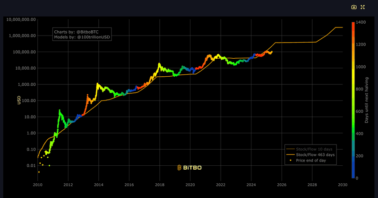Click the camera snapshot icon
Screen dimensions: 378x198
(x=353, y=7)
